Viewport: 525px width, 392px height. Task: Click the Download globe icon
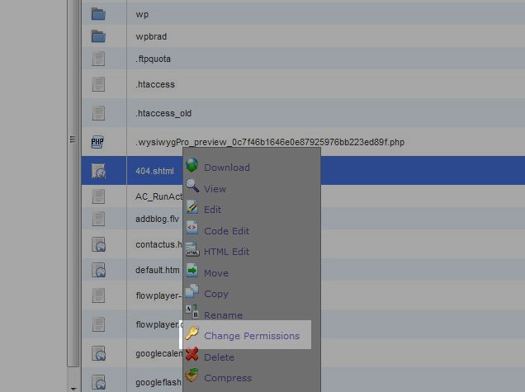pos(192,166)
